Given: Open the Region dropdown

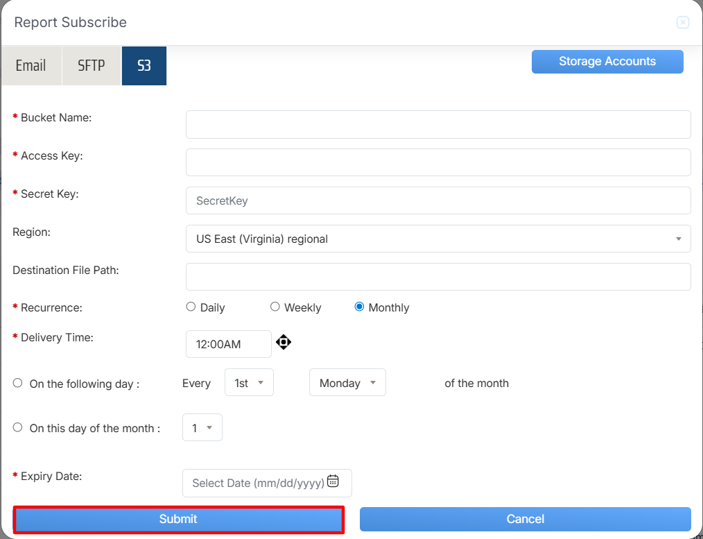Looking at the screenshot, I should [438, 239].
